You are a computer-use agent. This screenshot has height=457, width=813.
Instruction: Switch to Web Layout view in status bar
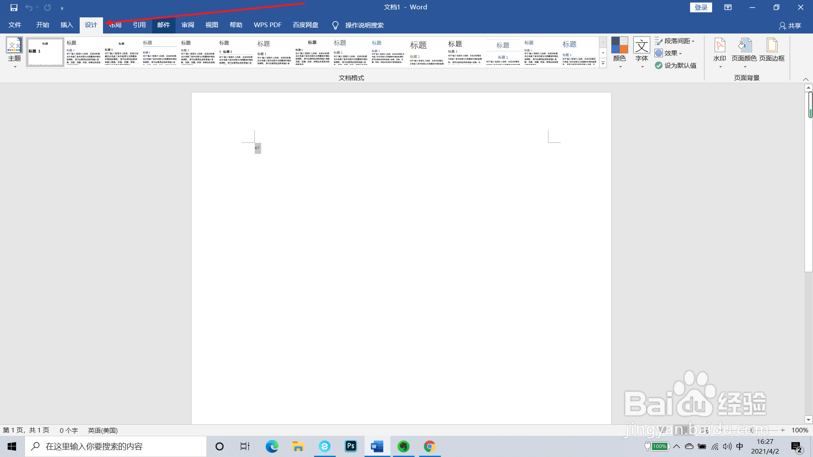click(704, 430)
